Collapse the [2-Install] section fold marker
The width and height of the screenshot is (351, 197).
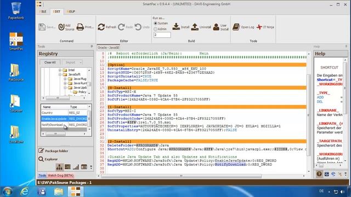(106, 141)
